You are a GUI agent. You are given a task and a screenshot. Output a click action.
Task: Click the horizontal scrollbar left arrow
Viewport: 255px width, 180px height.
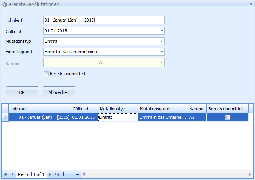[x=84, y=174]
